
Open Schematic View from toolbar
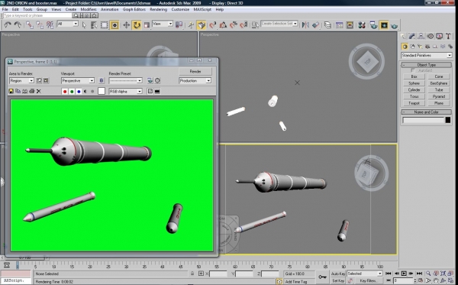350,25
